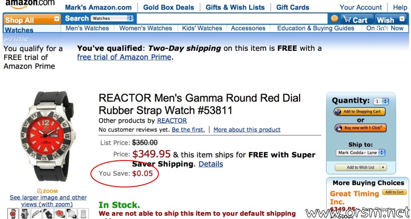
Task: Open the Ship to address dropdown
Action: click(x=360, y=153)
